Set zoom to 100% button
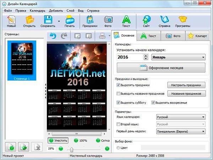 pos(81,140)
